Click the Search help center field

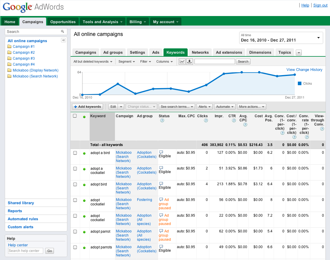(x=26, y=251)
